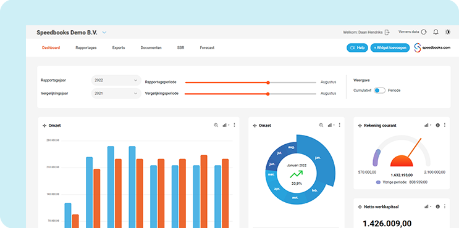This screenshot has height=228, width=459.
Task: Open the Vergelijkingsjaar 2021 dropdown
Action: click(x=116, y=94)
